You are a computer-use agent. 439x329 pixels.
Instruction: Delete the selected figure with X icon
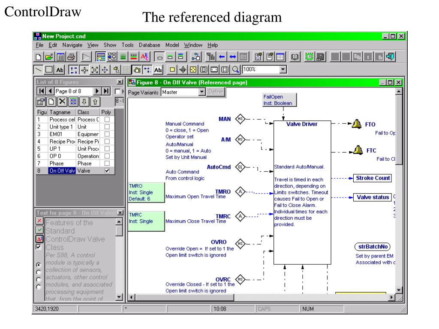point(62,102)
